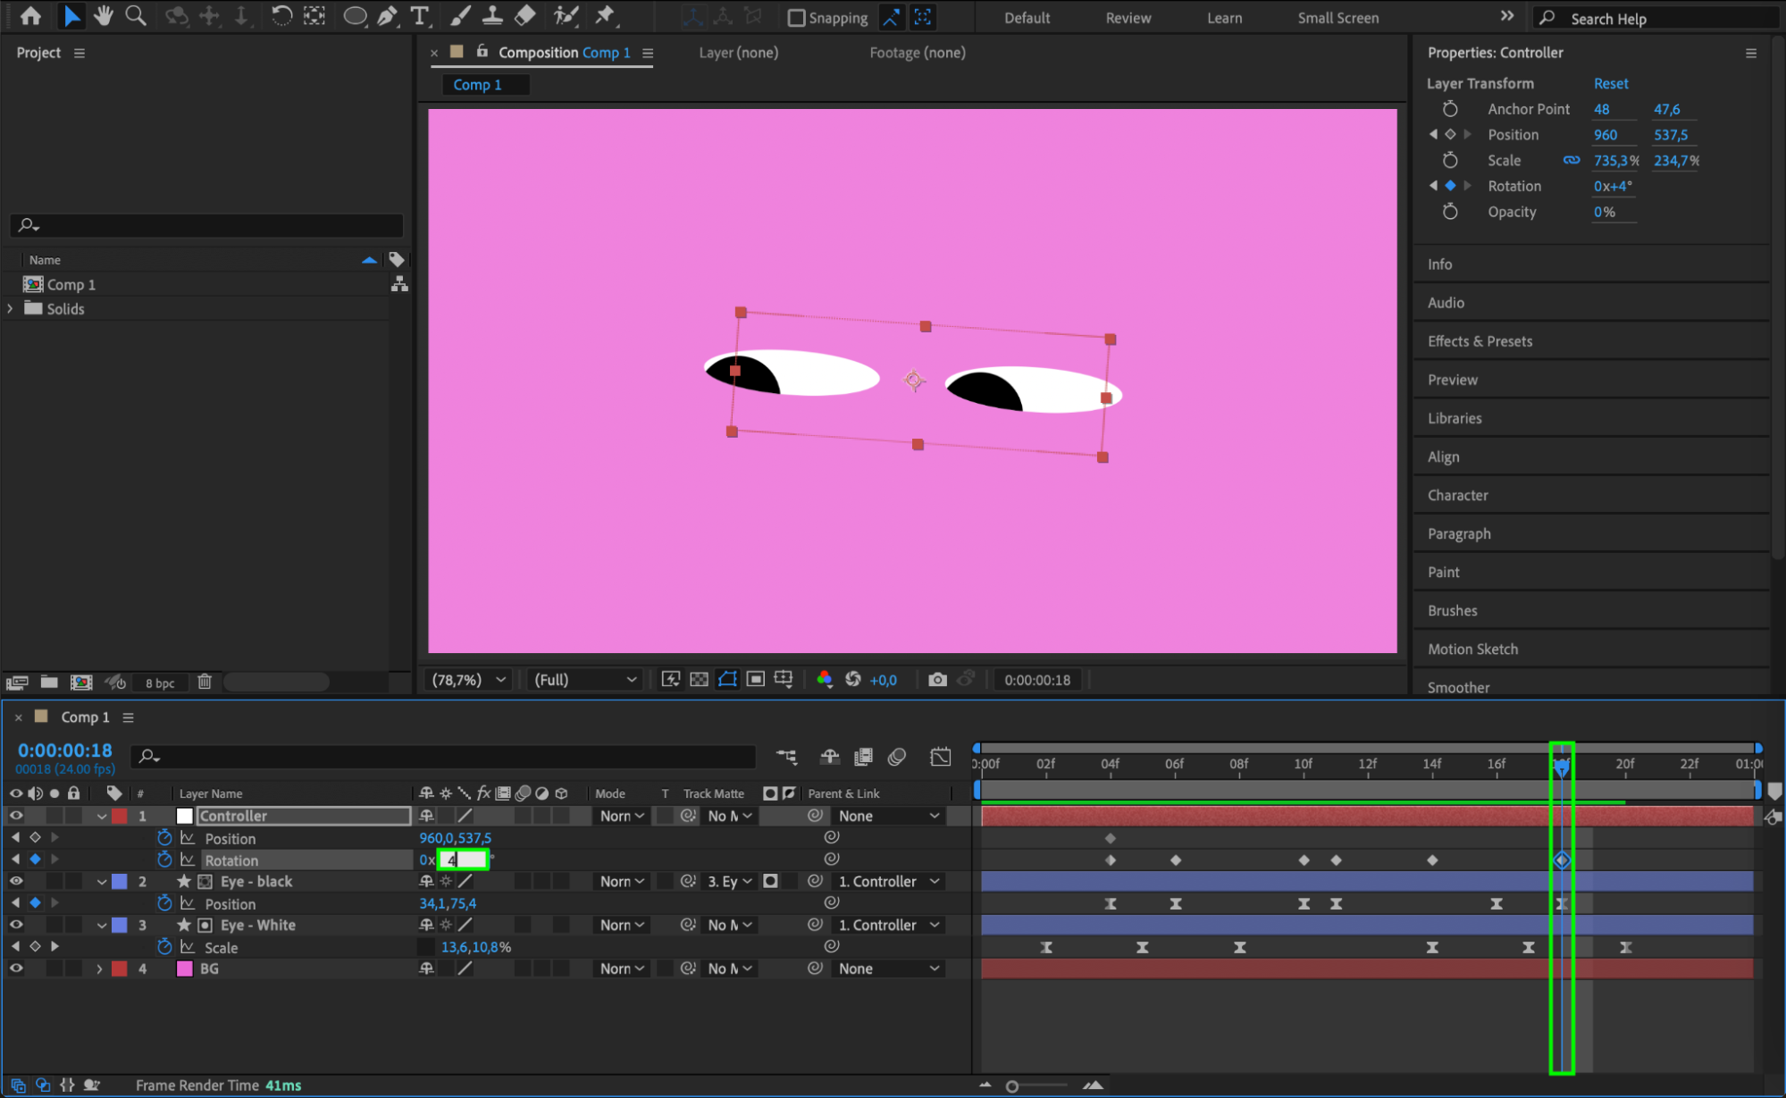
Task: Click the BG layer pink color swatch
Action: point(185,968)
